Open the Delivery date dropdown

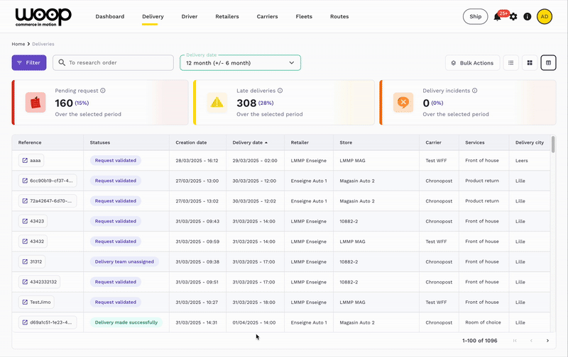click(x=240, y=63)
